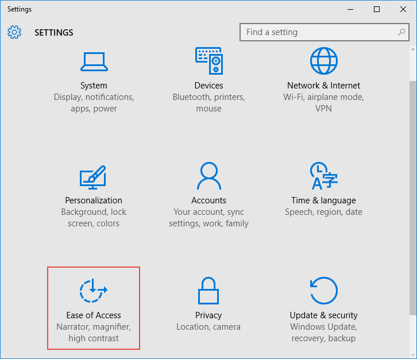Focus the Find a setting search box

click(x=324, y=32)
